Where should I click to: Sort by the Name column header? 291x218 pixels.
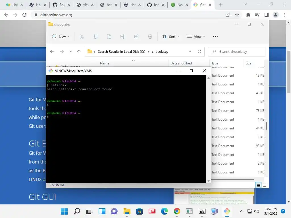pyautogui.click(x=105, y=63)
